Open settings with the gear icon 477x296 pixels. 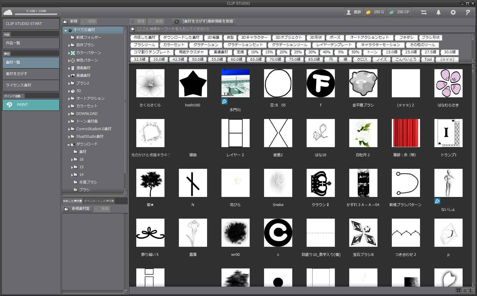[x=453, y=12]
